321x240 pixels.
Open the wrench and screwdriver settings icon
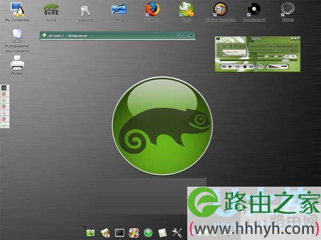click(x=177, y=233)
